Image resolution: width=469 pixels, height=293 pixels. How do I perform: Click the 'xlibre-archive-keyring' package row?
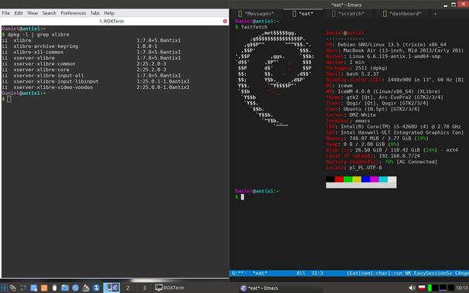[96, 46]
